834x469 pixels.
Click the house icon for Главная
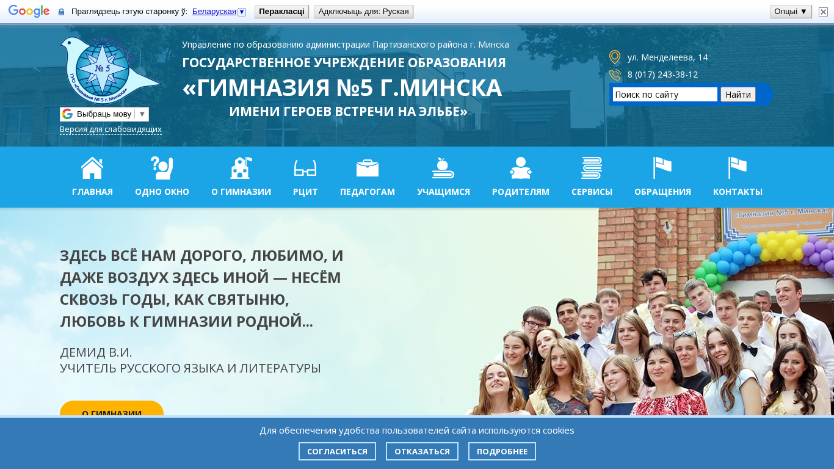[x=92, y=168]
